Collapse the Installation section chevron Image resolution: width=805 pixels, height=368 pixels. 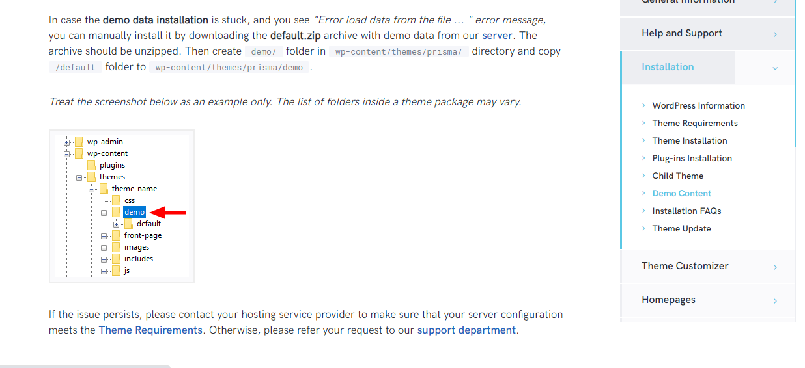click(x=775, y=68)
